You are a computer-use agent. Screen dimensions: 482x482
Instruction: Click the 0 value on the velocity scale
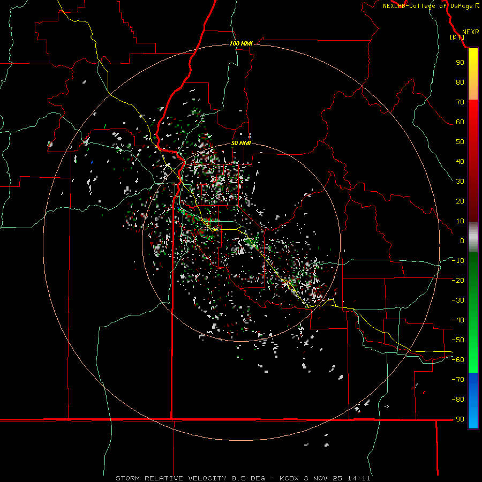(462, 241)
